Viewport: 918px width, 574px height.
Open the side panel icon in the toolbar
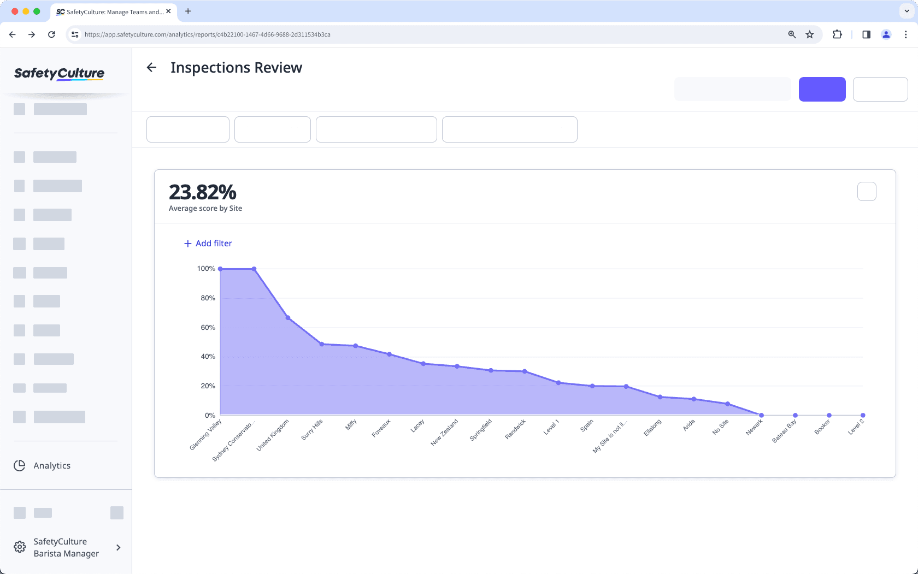coord(866,34)
